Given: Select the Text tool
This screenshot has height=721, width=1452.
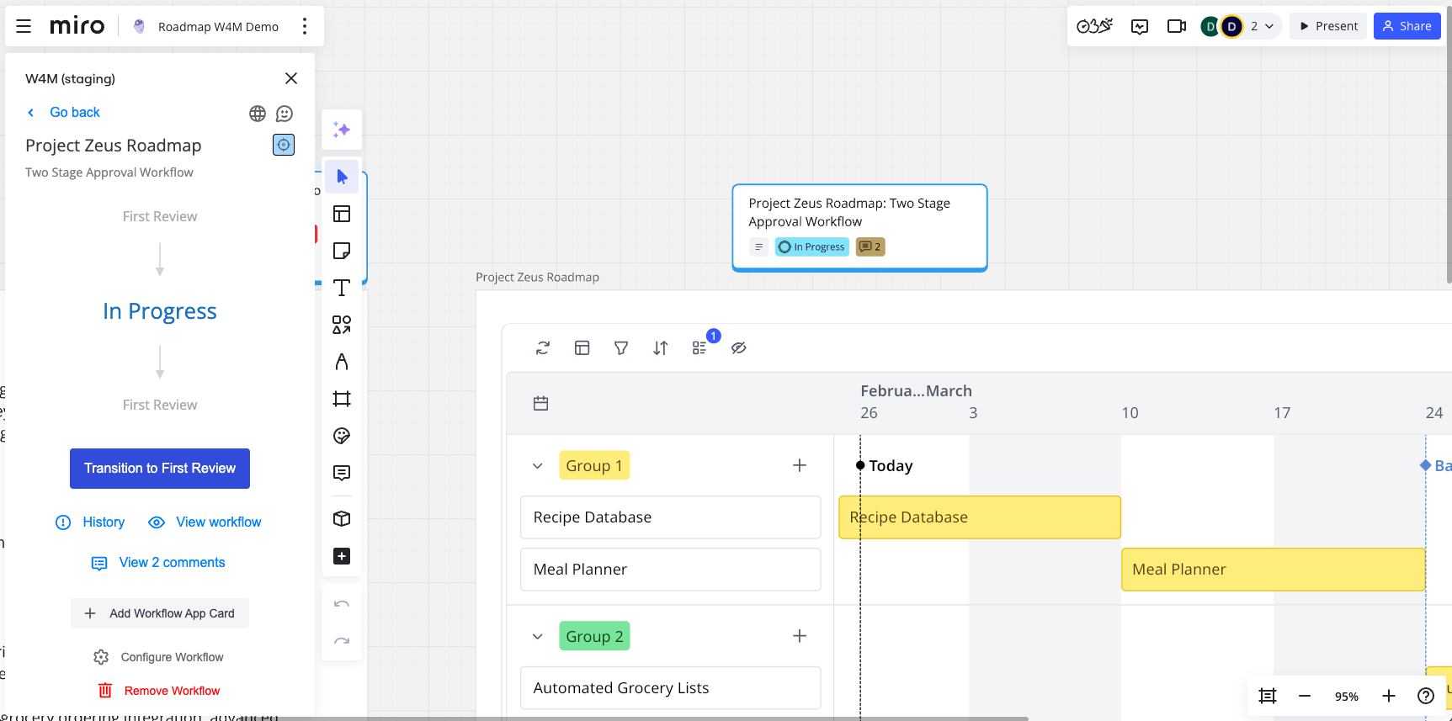Looking at the screenshot, I should 342,288.
